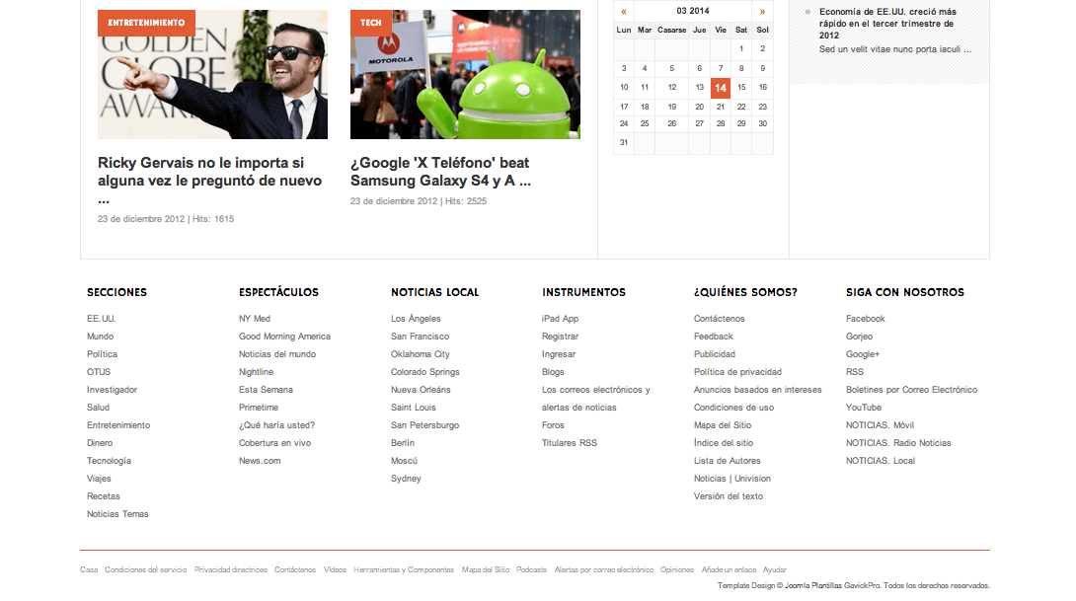Click Ingresar link
1076x601 pixels.
tap(559, 354)
